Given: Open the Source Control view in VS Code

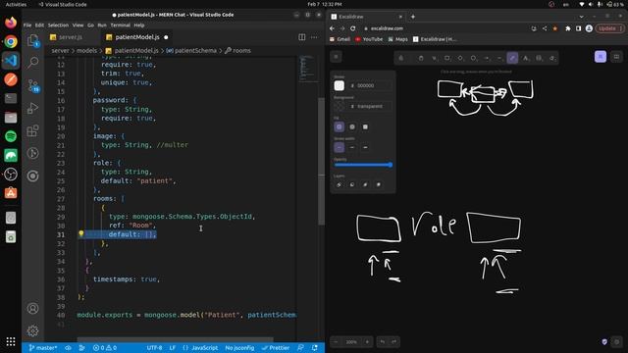Looking at the screenshot, I should pos(32,85).
